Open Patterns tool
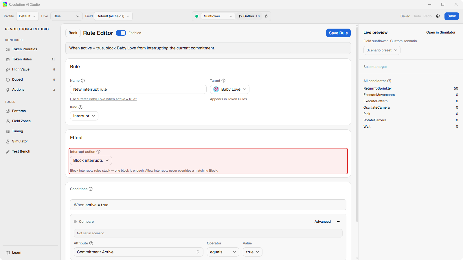This screenshot has width=463, height=260. 30,111
